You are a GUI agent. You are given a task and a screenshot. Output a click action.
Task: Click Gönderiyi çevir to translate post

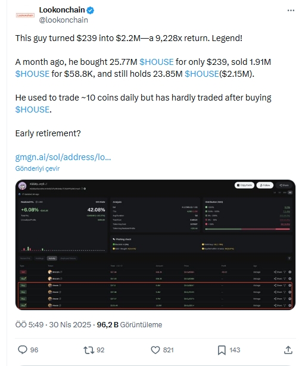[38, 168]
